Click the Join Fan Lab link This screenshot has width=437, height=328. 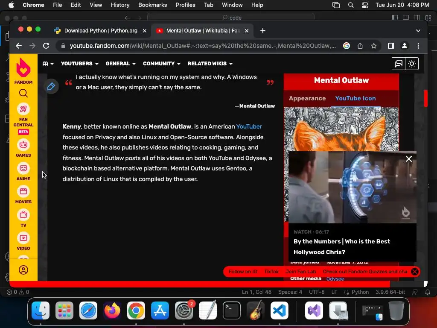pyautogui.click(x=300, y=272)
